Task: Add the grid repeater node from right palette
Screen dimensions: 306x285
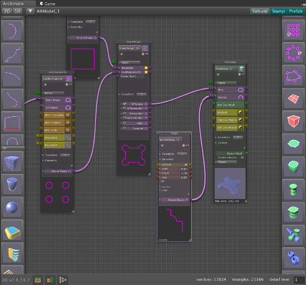Action: (x=293, y=30)
